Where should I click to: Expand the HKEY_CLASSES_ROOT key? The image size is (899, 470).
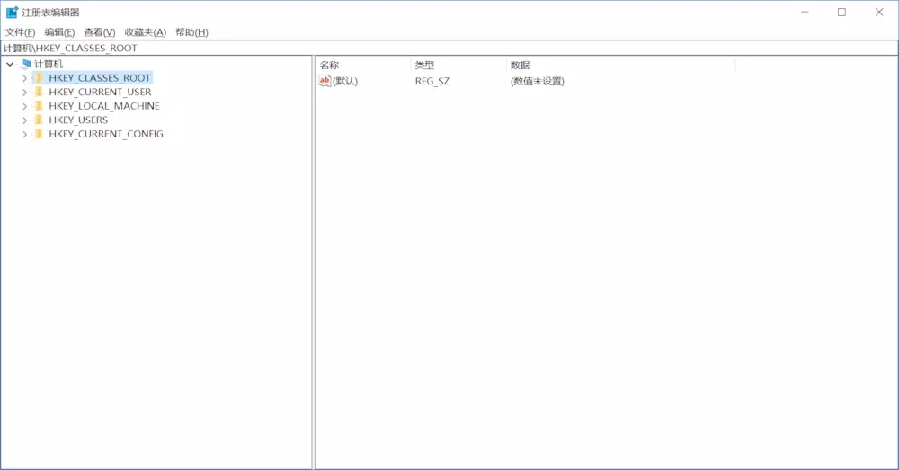(x=24, y=78)
